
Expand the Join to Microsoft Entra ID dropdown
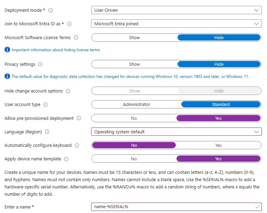click(x=176, y=24)
